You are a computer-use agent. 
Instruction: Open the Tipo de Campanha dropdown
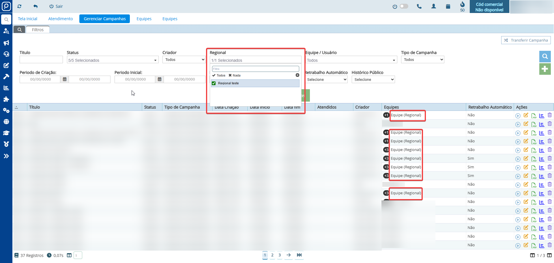[x=422, y=60]
